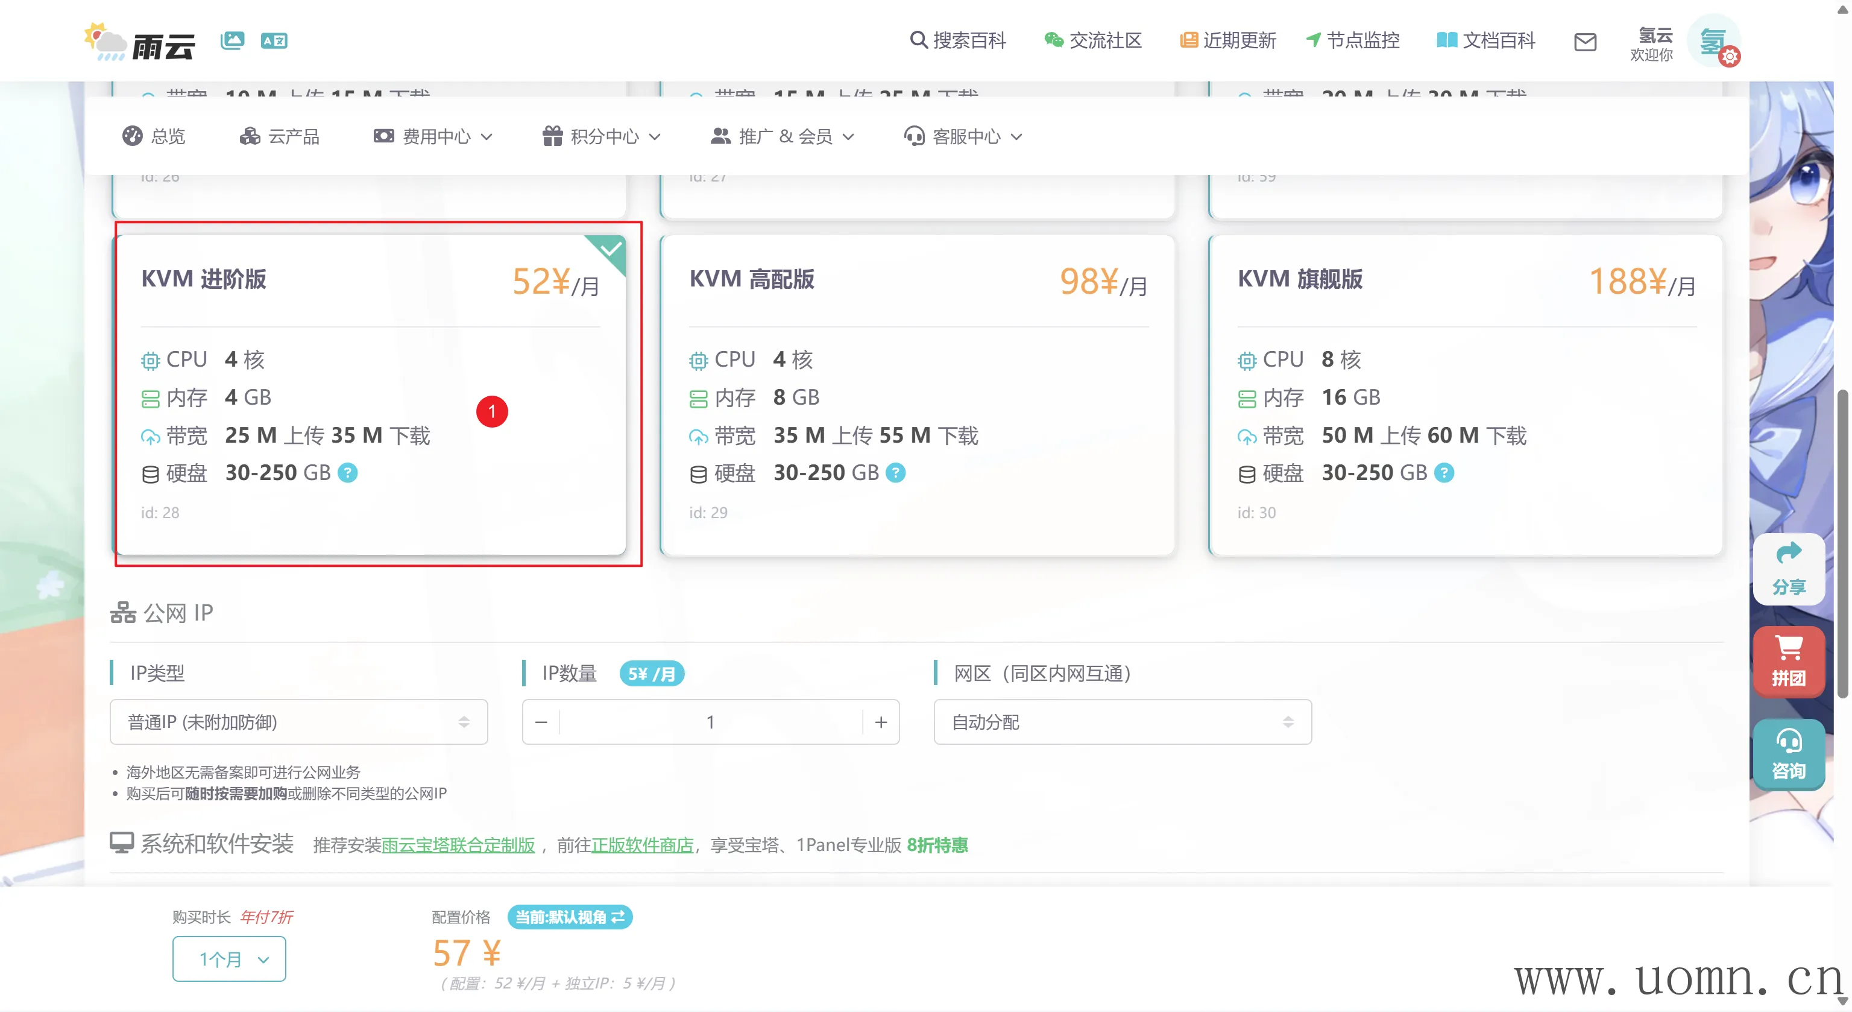Toggle the 当前:默认视角 price view switch
Screen dimensions: 1852x1012
click(569, 916)
